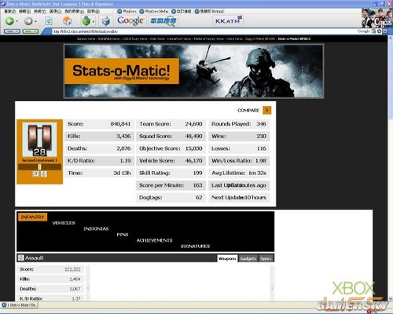Open the Windows Media link in links bar
Viewport: 393px width, 314px height.
[154, 11]
